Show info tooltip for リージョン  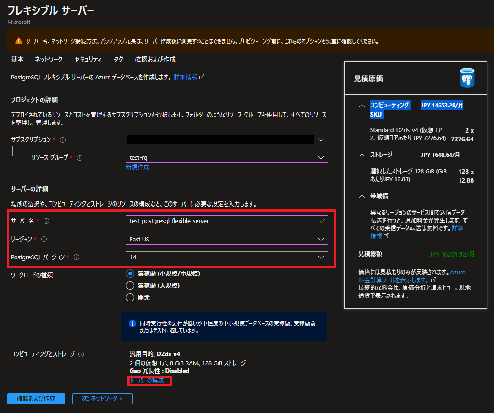pyautogui.click(x=44, y=239)
